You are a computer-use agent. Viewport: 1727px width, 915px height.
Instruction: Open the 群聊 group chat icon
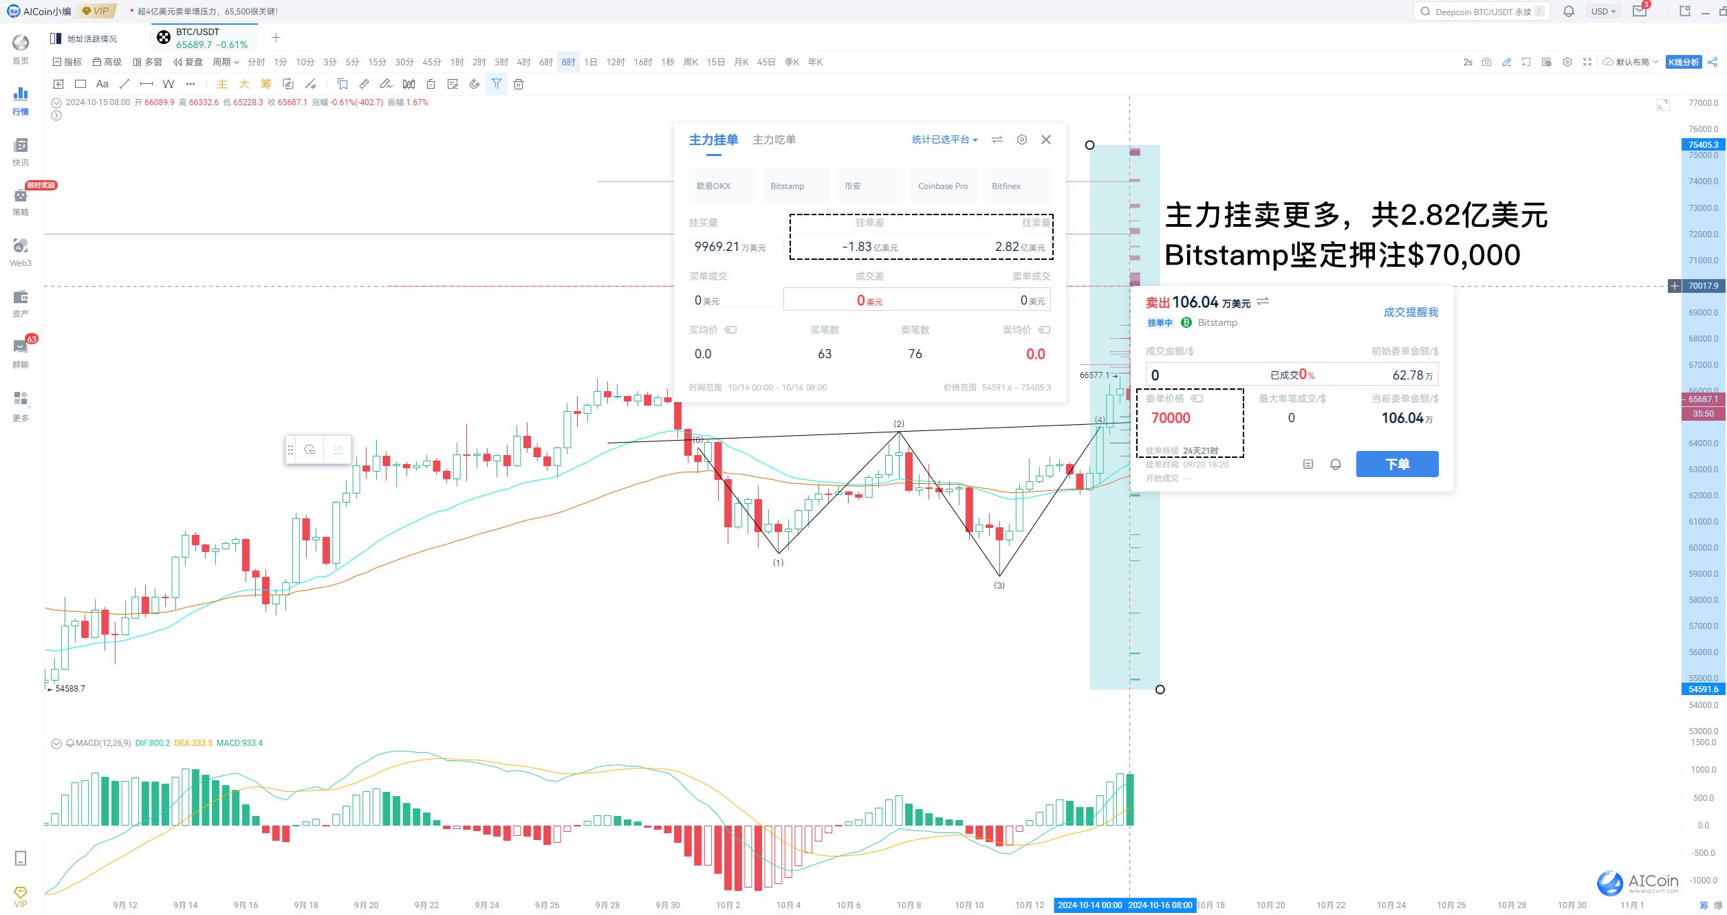coord(21,353)
